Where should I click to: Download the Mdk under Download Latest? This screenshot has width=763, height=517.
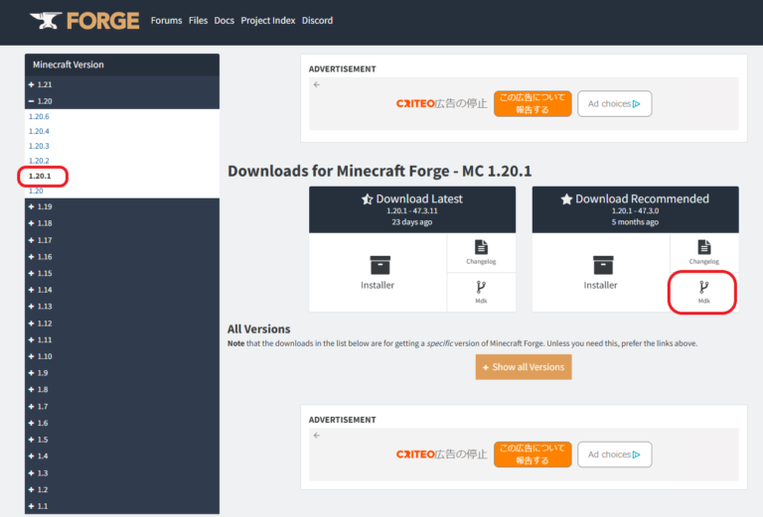(481, 291)
